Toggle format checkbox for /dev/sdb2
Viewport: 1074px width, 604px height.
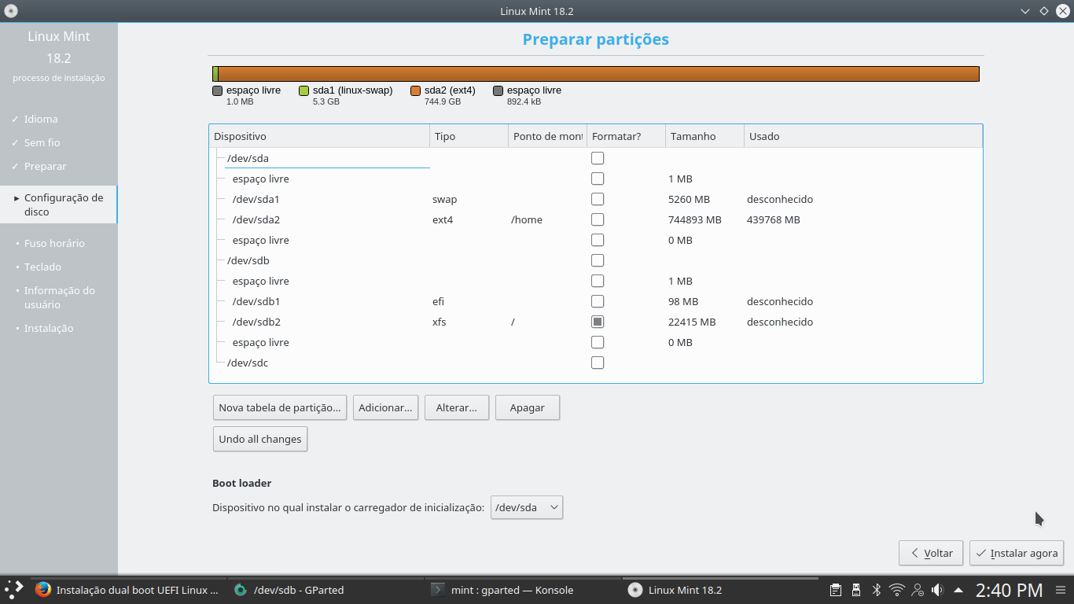pyautogui.click(x=598, y=322)
